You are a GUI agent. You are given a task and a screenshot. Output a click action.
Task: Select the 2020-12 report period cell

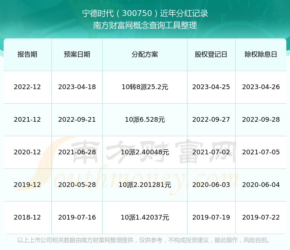point(28,152)
